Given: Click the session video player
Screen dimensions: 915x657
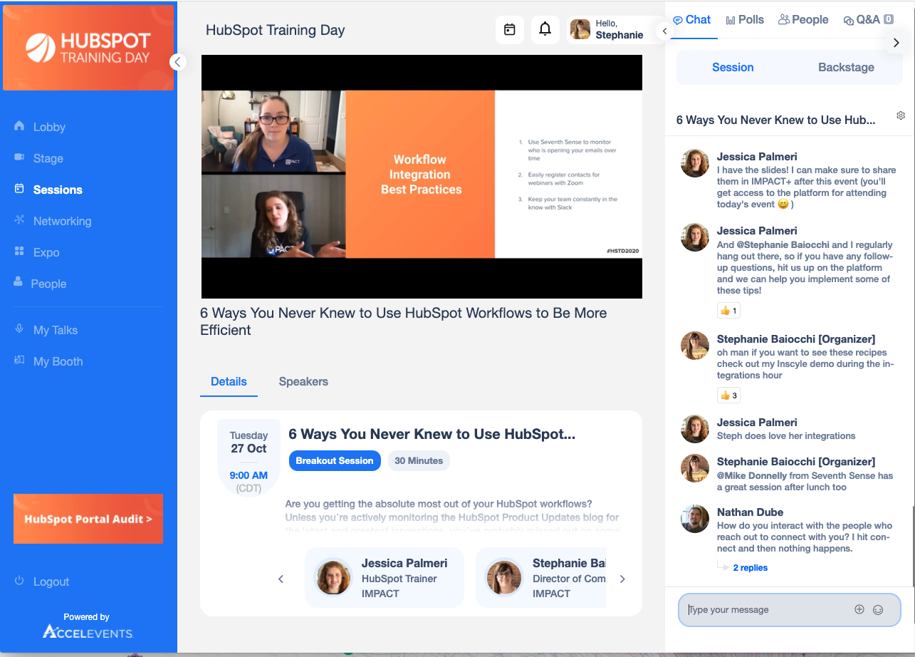Looking at the screenshot, I should click(422, 177).
